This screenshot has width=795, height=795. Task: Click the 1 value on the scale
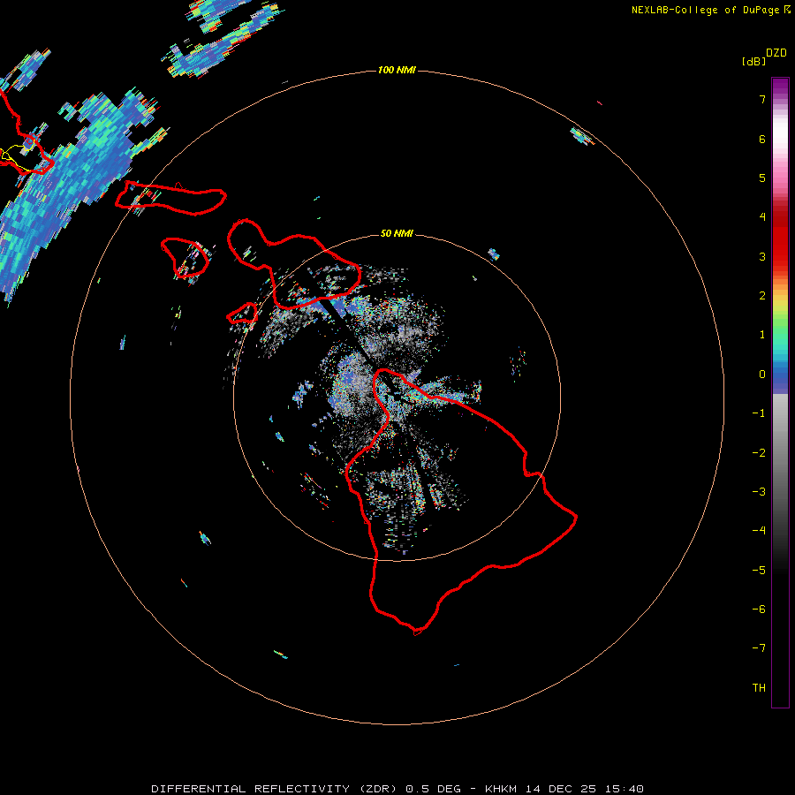tap(762, 335)
